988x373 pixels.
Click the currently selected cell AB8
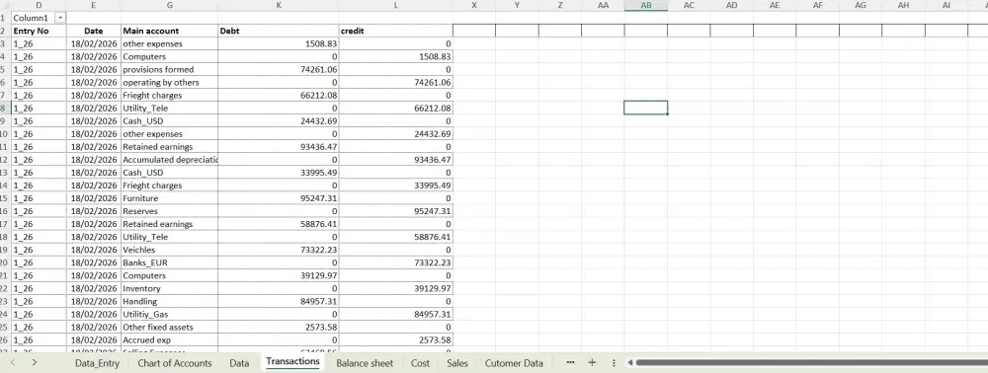pos(646,108)
